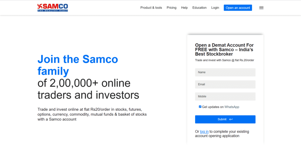Select the Mobile number field
The image size is (301, 149).
coord(225,97)
